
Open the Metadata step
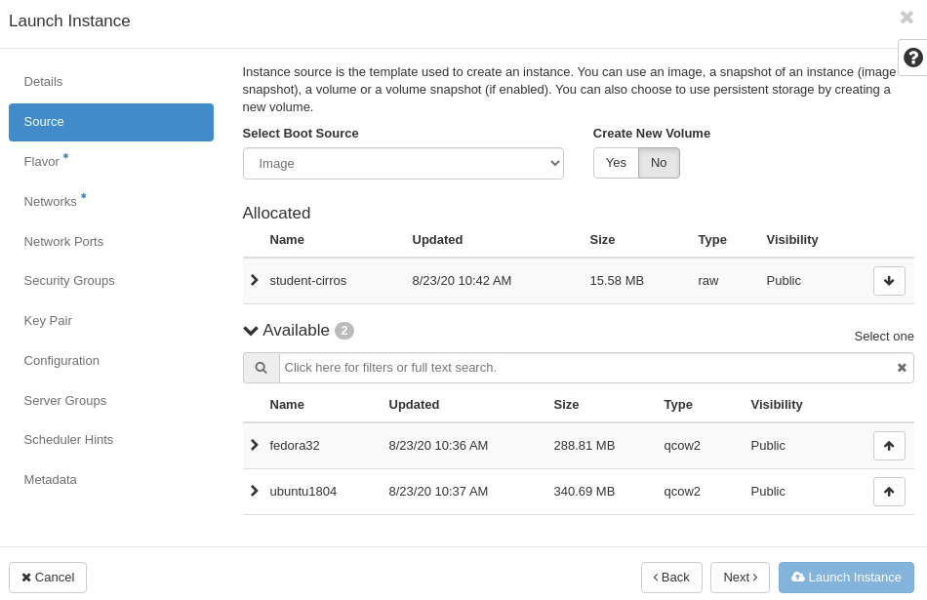[x=111, y=479]
